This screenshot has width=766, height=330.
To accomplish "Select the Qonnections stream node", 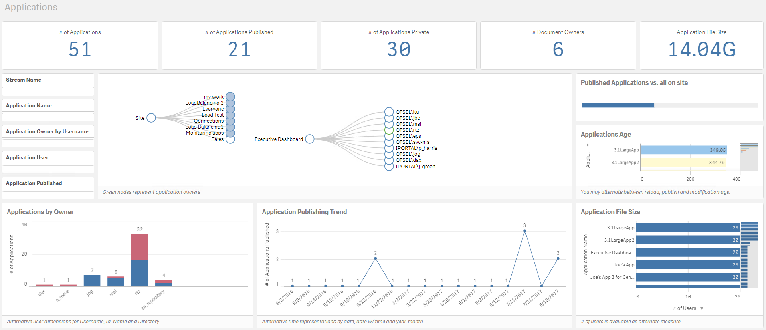I will [230, 121].
